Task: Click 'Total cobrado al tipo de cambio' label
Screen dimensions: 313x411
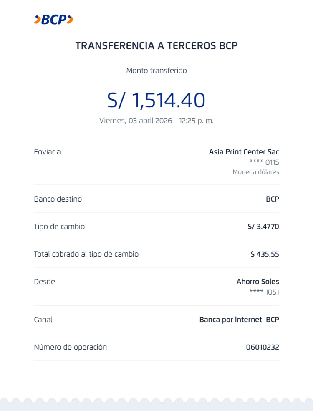Action: coord(86,254)
